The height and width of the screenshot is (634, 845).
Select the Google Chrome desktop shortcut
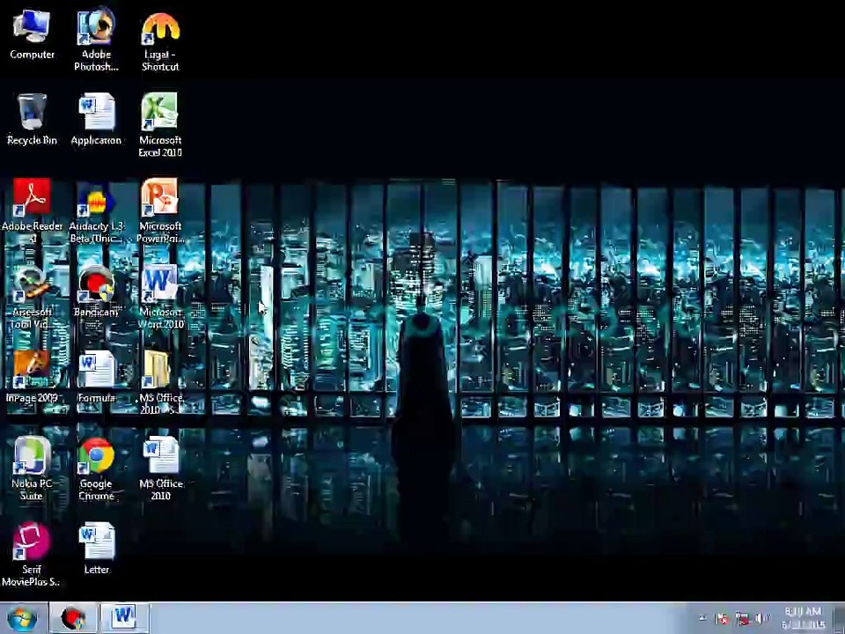click(x=96, y=468)
